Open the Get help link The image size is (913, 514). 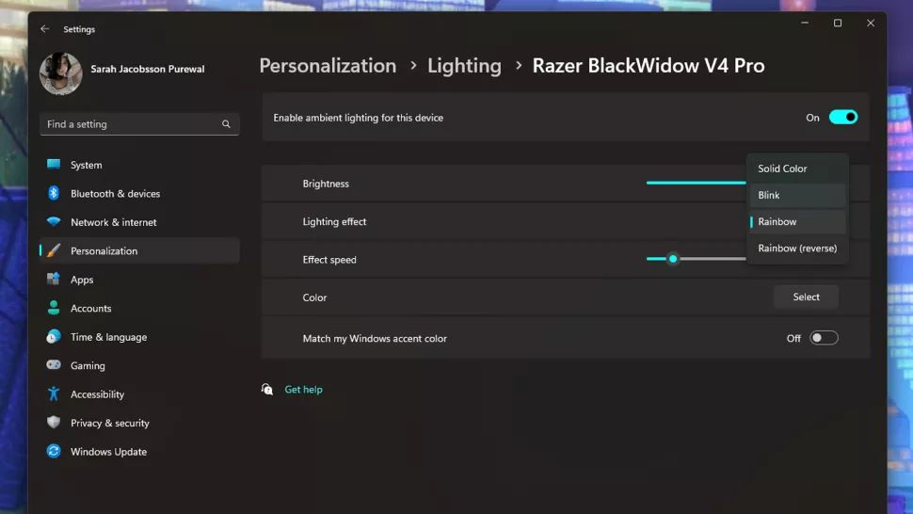[x=303, y=390]
